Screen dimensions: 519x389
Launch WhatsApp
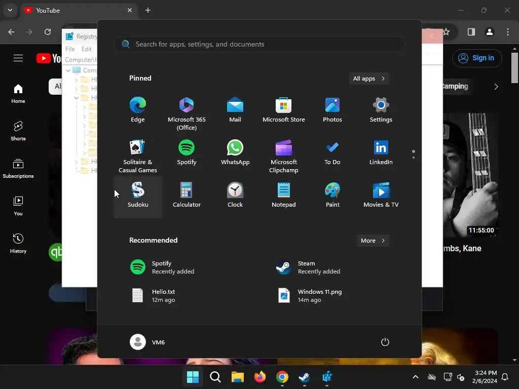(235, 152)
